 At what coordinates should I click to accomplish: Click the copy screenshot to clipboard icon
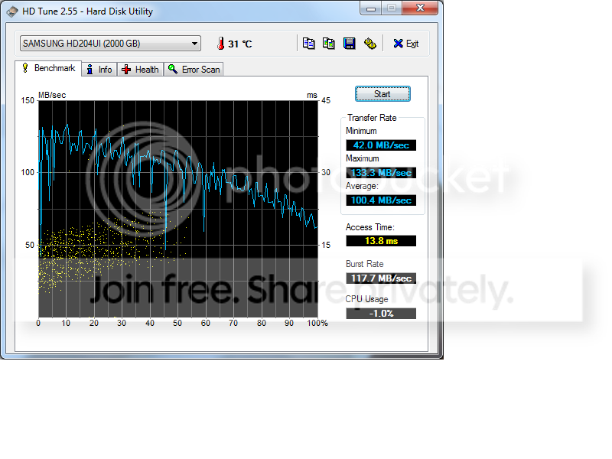(x=329, y=44)
